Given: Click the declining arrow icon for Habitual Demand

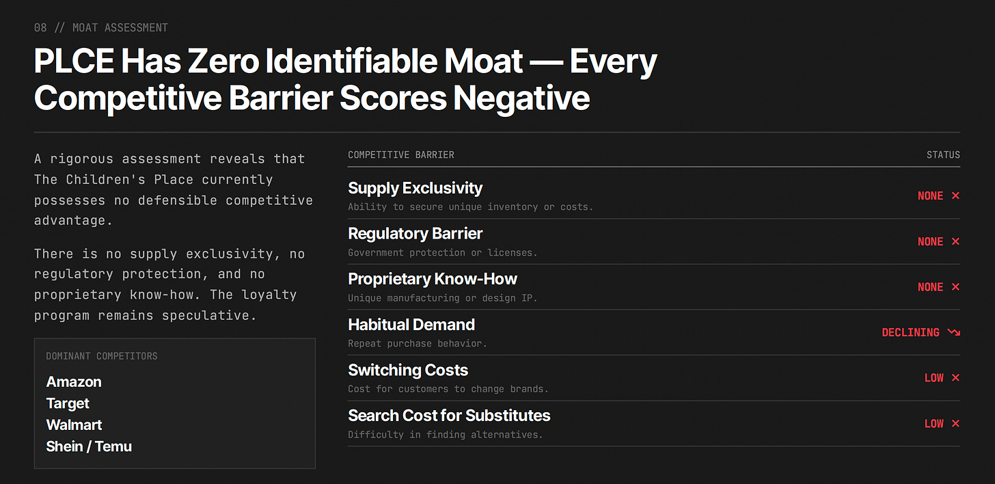Looking at the screenshot, I should (954, 332).
